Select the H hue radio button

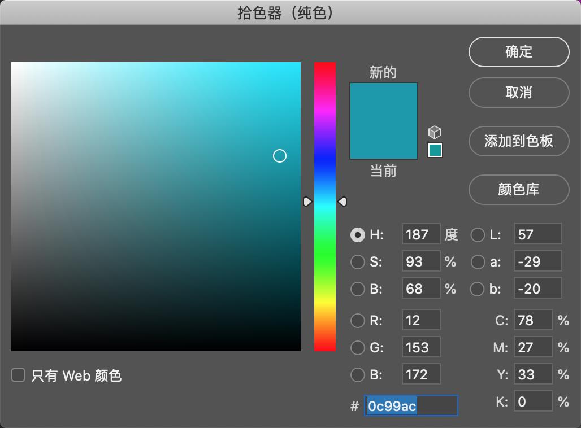(x=357, y=235)
